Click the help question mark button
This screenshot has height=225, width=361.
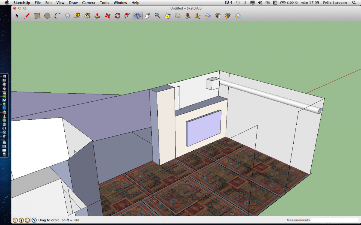tap(34, 220)
